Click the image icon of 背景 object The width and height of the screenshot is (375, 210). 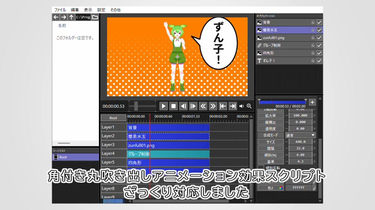(x=259, y=23)
